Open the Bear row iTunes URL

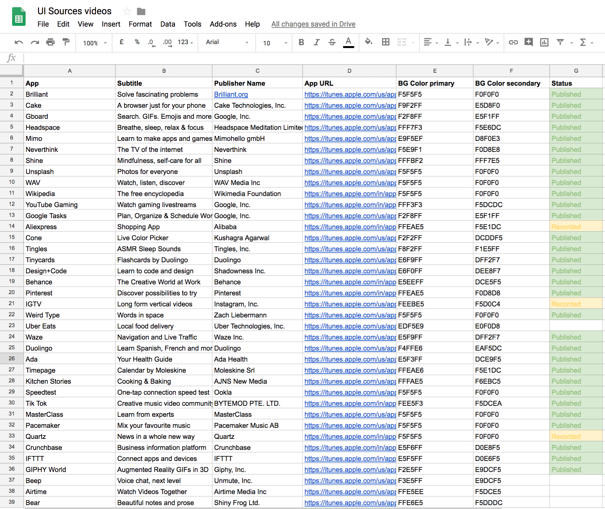point(350,503)
